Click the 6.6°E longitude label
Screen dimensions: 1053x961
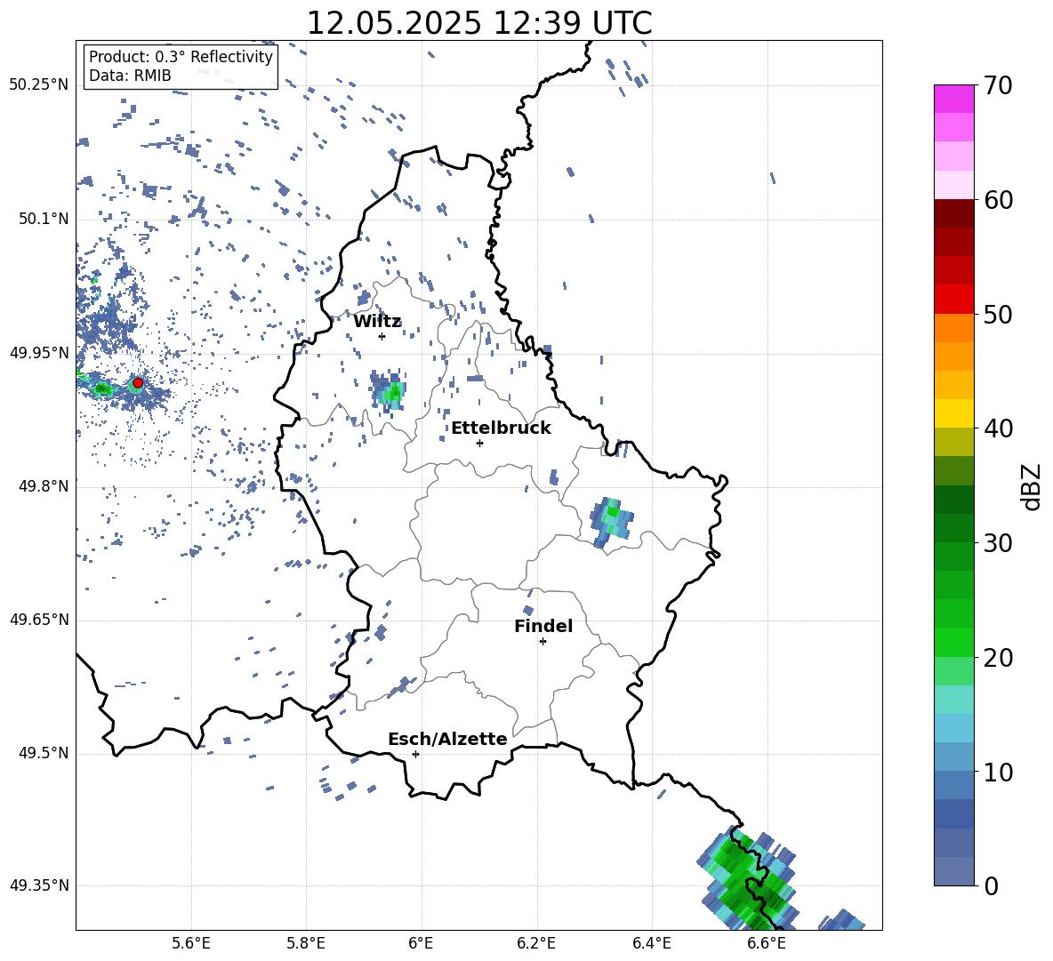(767, 944)
